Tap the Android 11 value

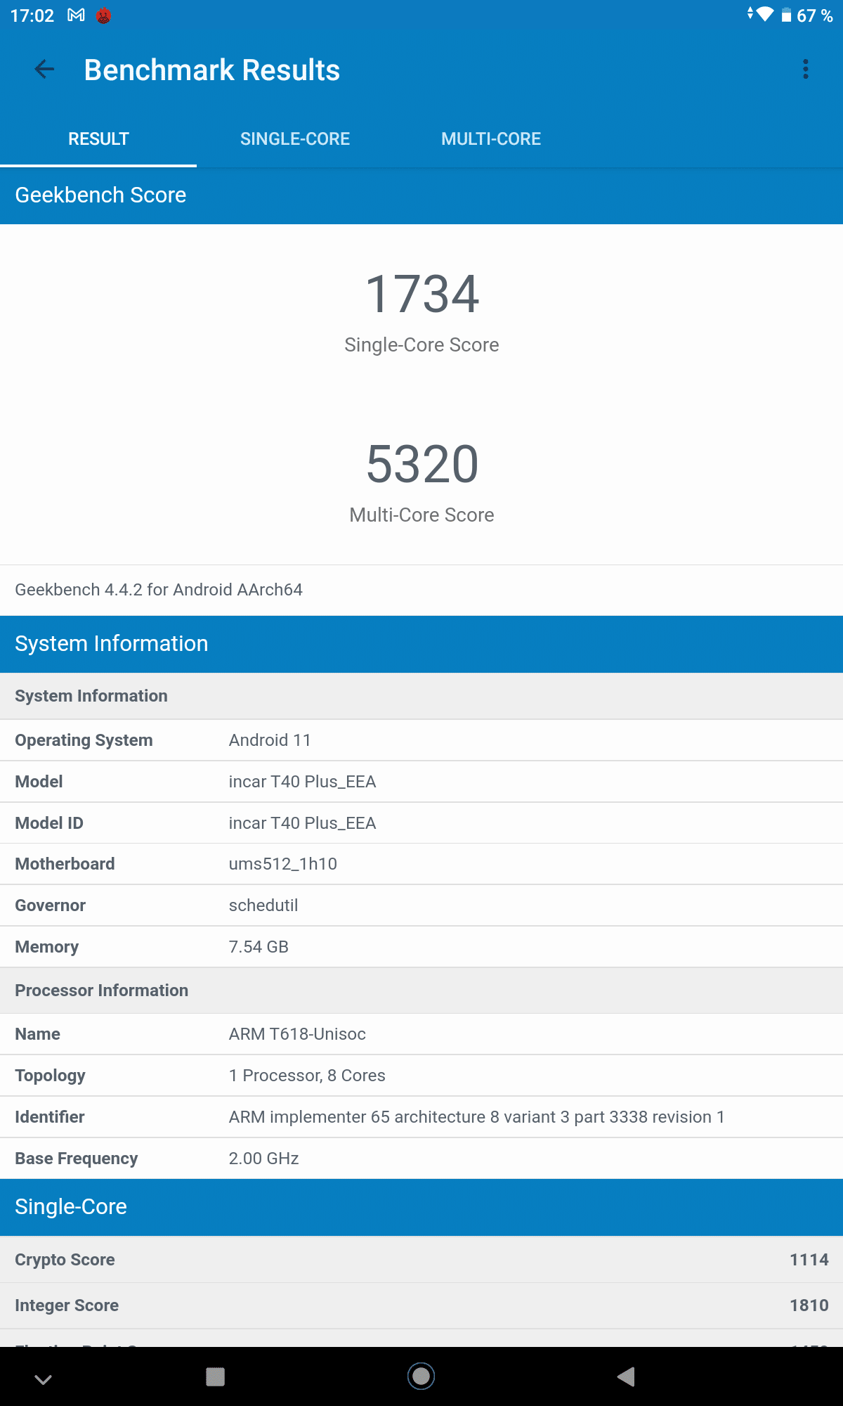pyautogui.click(x=270, y=740)
